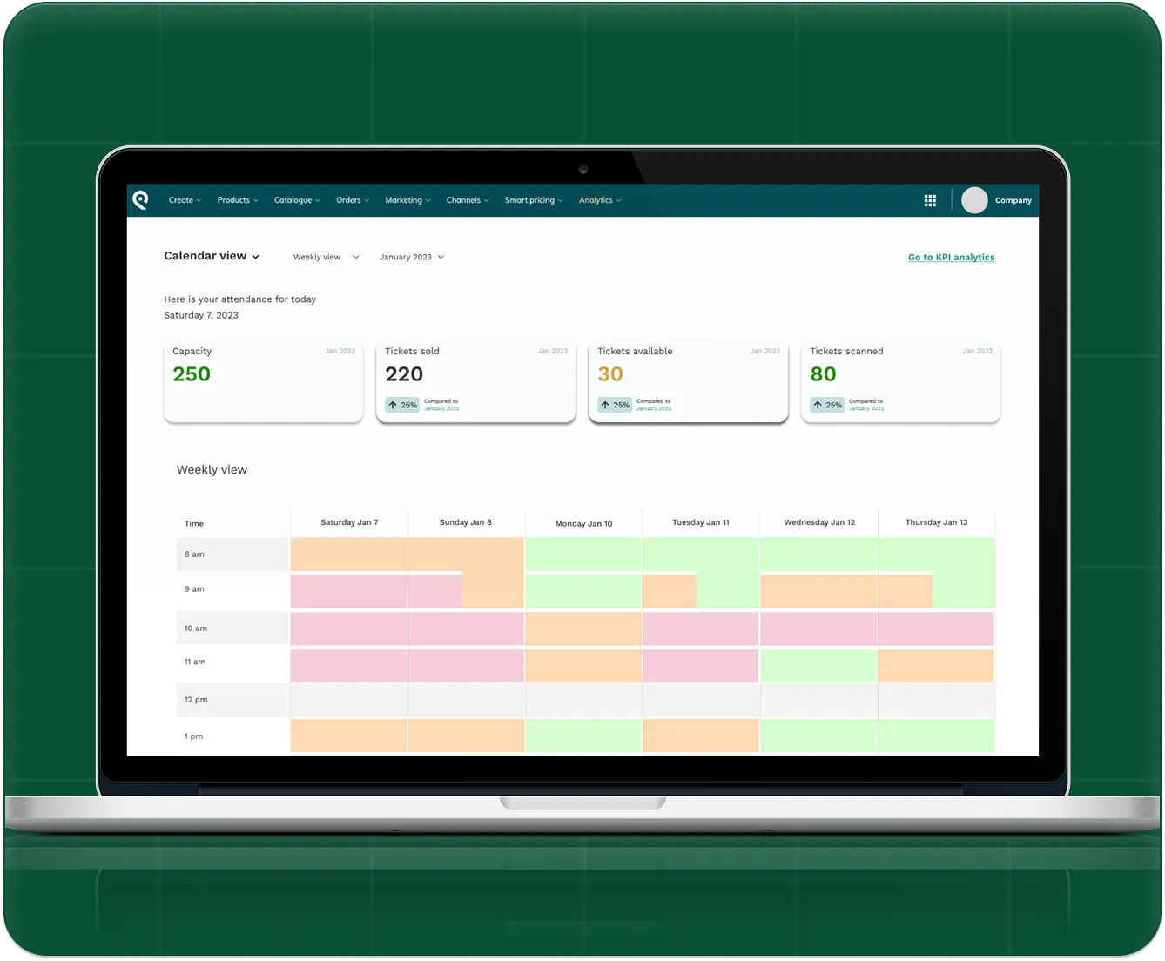Select Wednesday Jan 12 11 am green slot
The width and height of the screenshot is (1165, 961).
click(x=818, y=666)
